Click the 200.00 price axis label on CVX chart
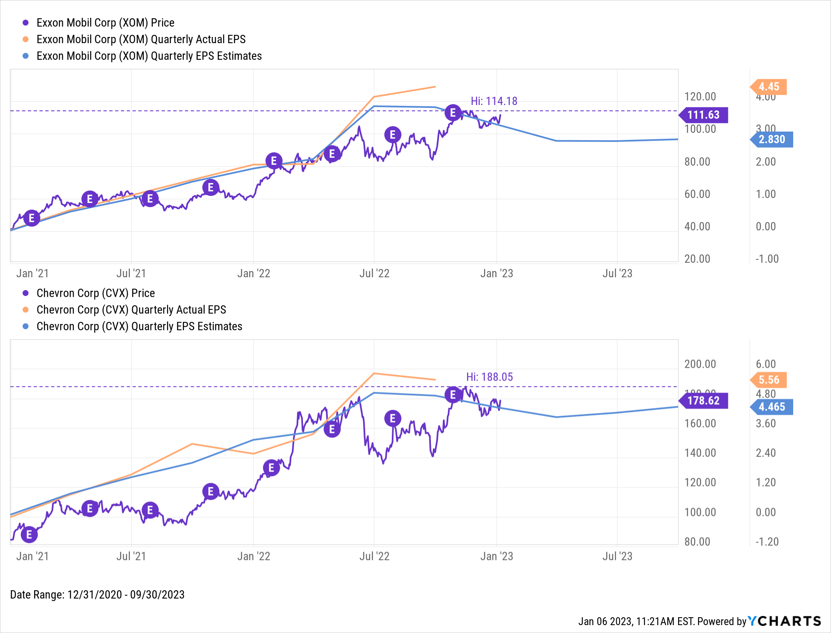The image size is (831, 633). pos(700,364)
